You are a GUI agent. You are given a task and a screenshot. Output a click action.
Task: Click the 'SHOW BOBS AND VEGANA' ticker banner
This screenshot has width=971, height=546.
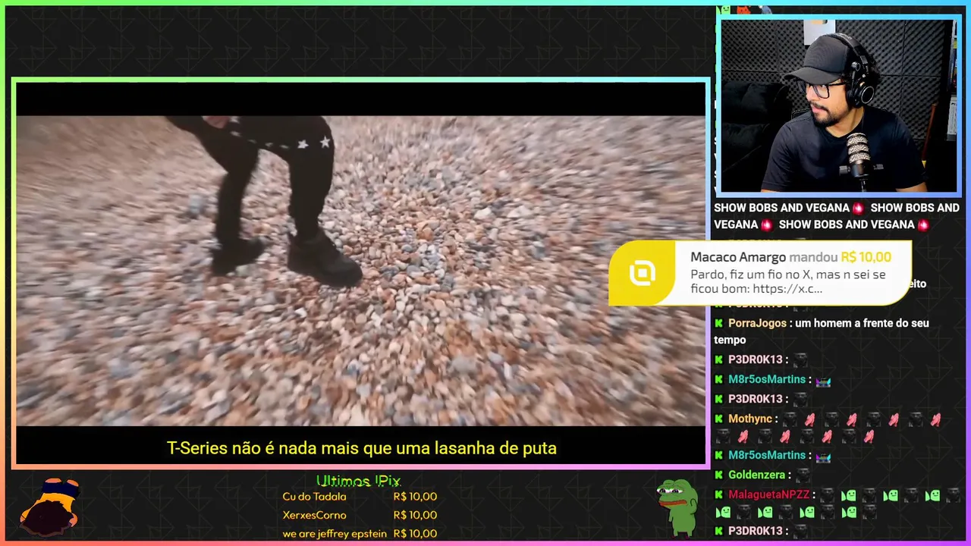click(837, 216)
